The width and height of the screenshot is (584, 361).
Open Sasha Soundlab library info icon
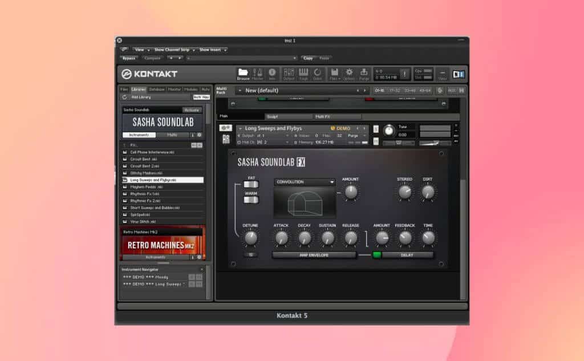point(193,135)
